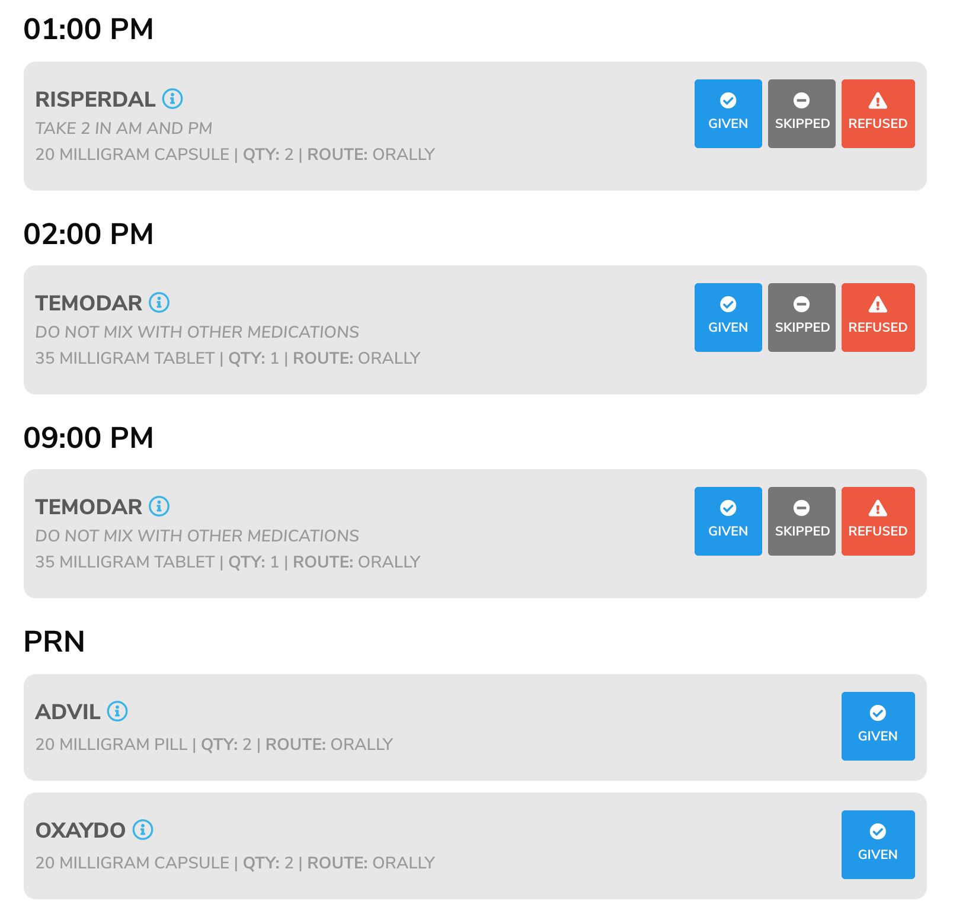The width and height of the screenshot is (953, 917).
Task: Mark 09:00 PM TEMODAR as Skipped
Action: (801, 521)
